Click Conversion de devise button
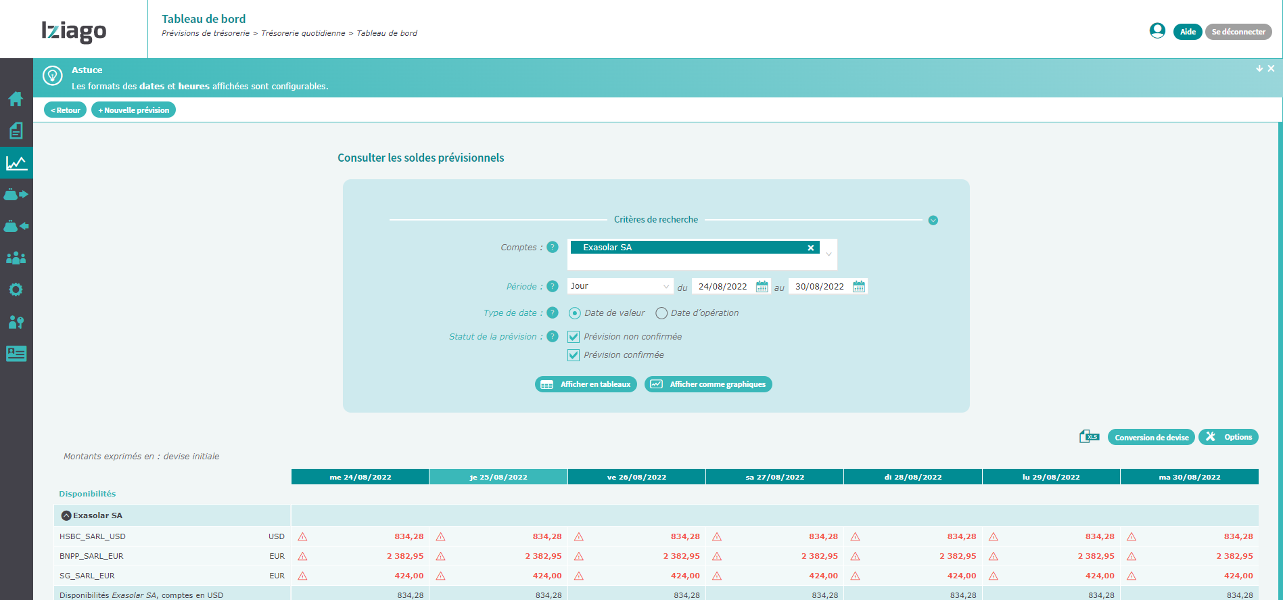The image size is (1283, 600). click(1151, 437)
